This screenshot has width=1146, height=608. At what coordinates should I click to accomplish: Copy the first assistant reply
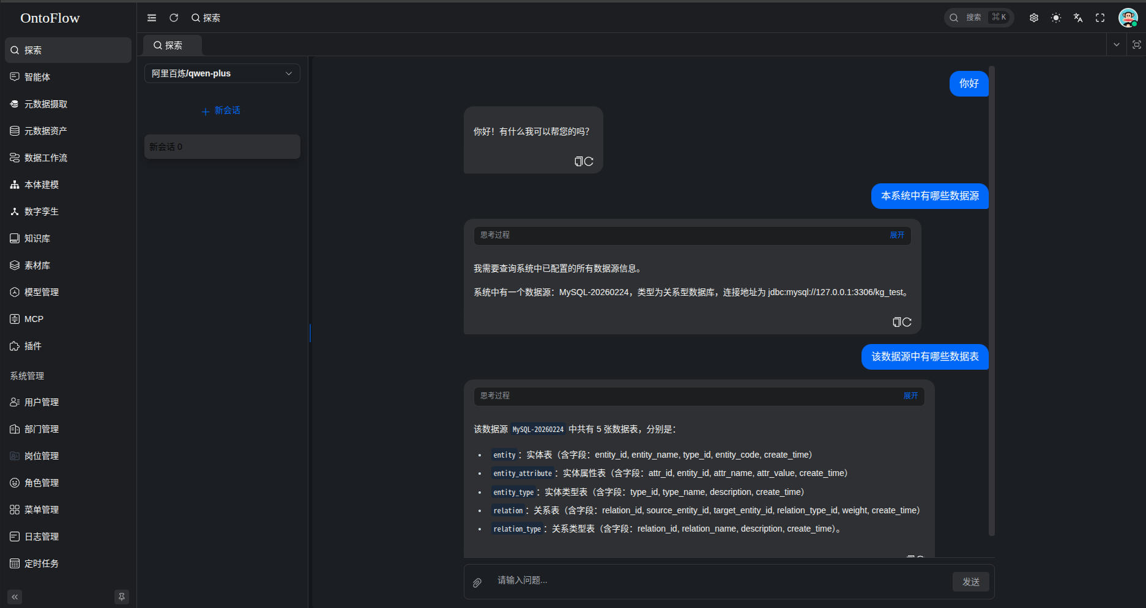[579, 161]
